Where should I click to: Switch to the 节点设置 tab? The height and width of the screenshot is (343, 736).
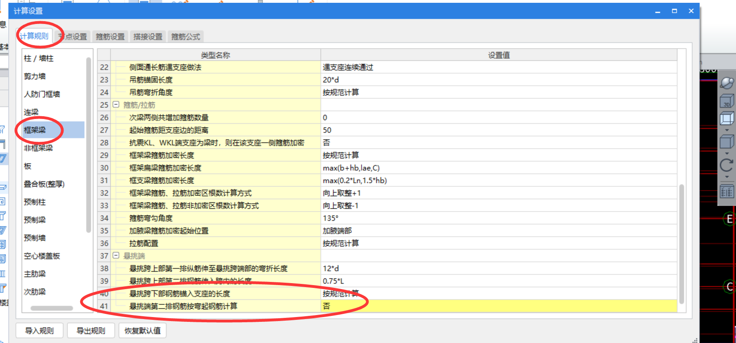73,37
